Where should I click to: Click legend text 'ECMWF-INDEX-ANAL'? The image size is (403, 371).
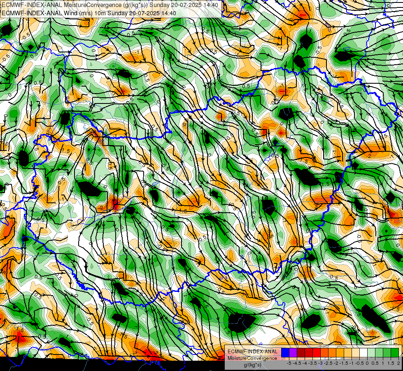(253, 352)
